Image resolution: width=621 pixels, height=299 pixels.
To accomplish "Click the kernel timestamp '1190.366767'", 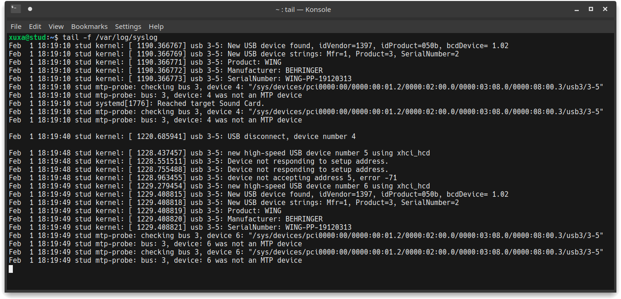I will (x=160, y=45).
